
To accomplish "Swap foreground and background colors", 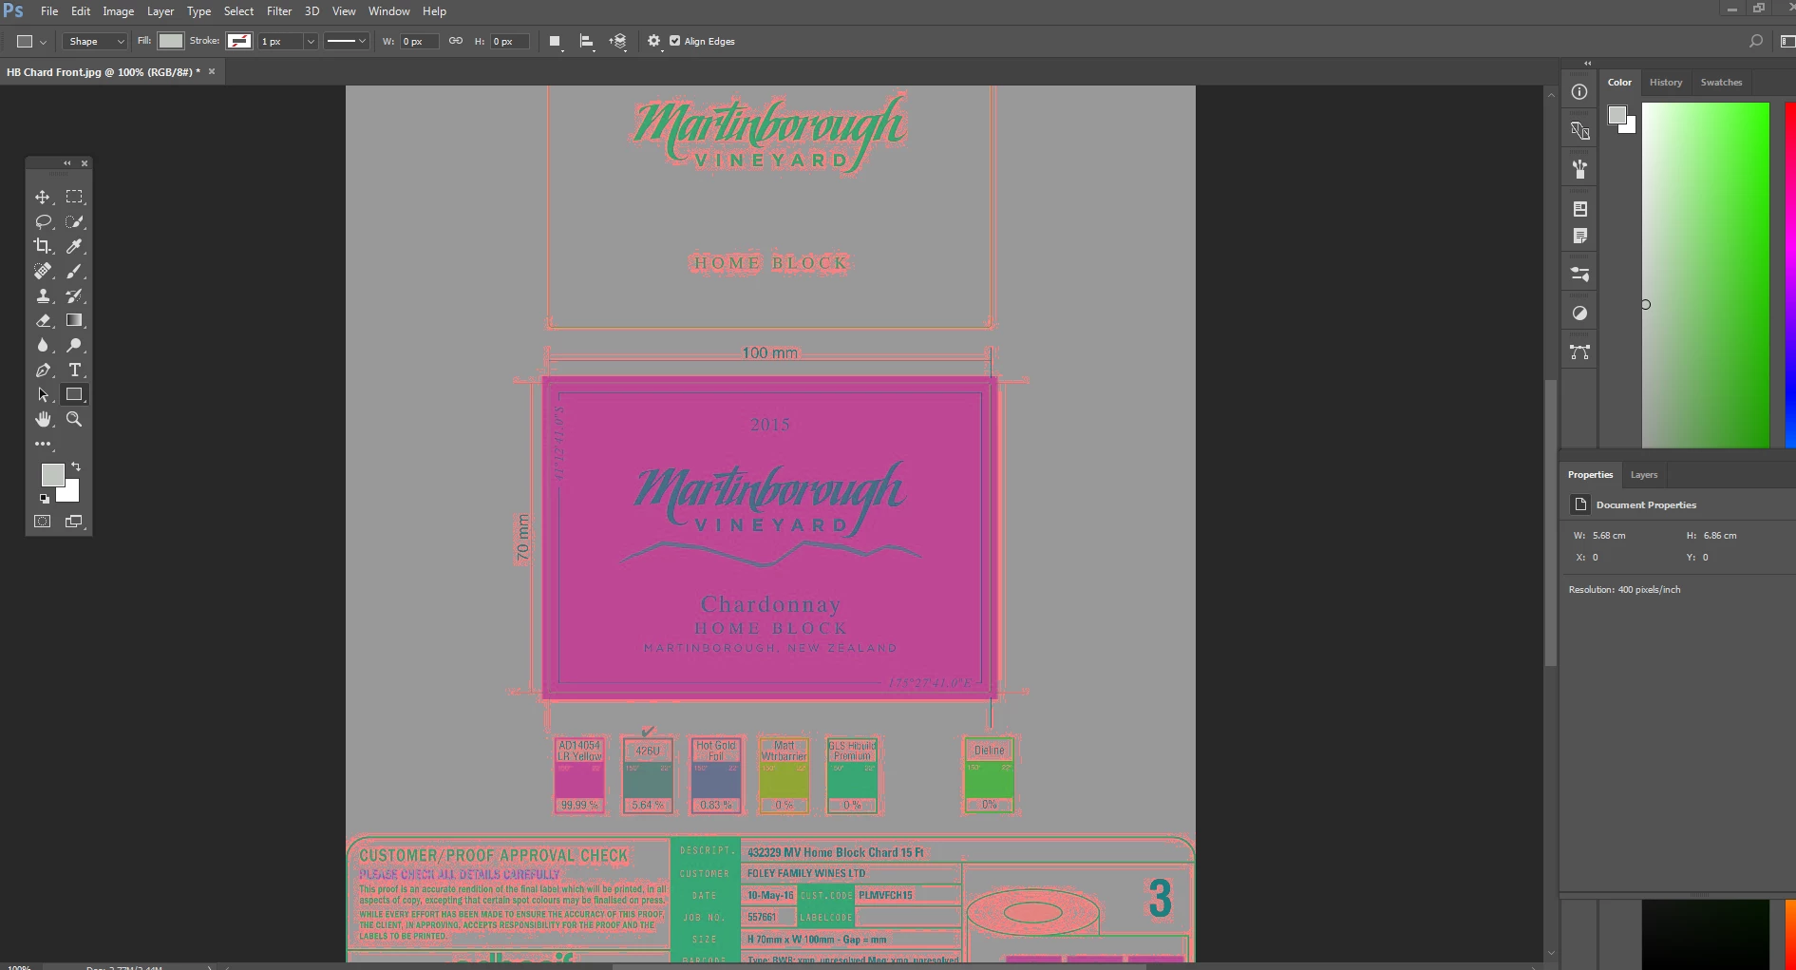I will point(76,466).
